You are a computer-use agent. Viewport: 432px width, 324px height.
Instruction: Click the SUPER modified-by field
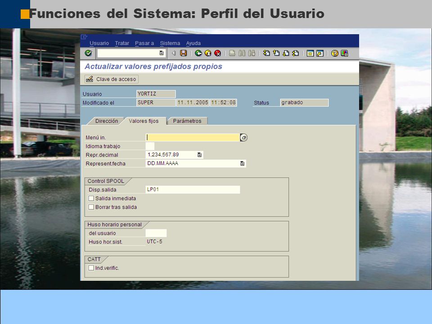pos(156,103)
